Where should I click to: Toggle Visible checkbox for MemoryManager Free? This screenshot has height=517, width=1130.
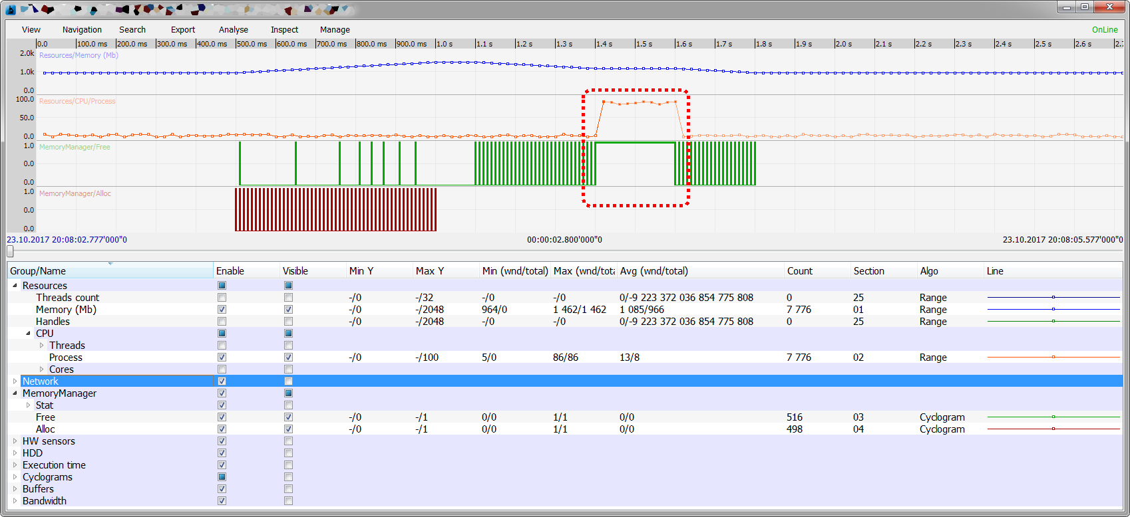point(288,417)
